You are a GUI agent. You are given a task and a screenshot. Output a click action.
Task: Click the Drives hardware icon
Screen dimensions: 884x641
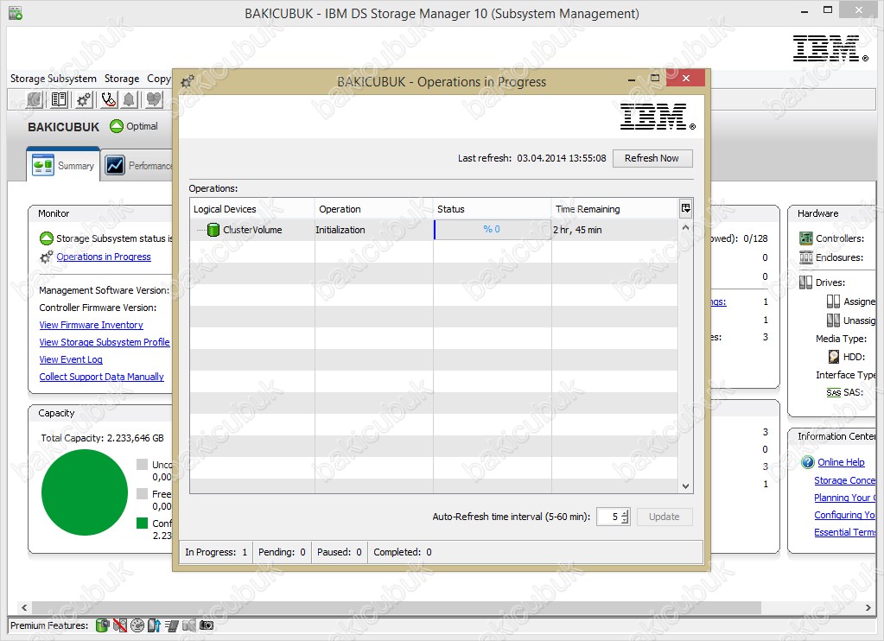[x=805, y=282]
